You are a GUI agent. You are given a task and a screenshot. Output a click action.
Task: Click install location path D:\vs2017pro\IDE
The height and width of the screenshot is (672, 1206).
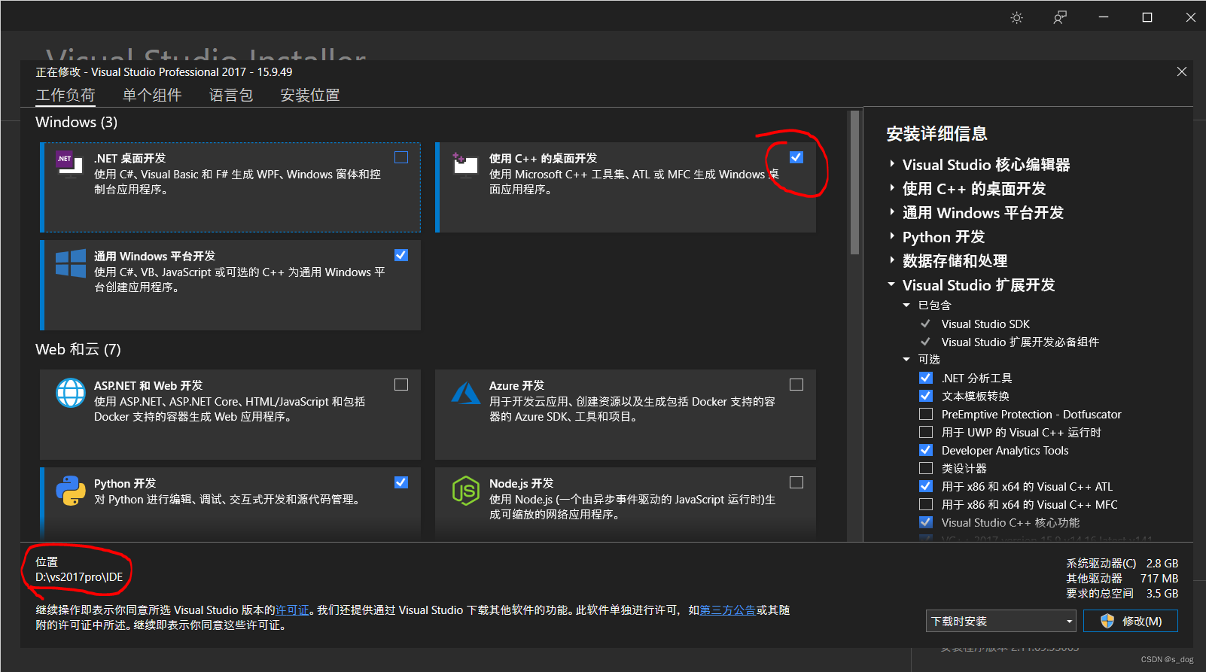(79, 577)
